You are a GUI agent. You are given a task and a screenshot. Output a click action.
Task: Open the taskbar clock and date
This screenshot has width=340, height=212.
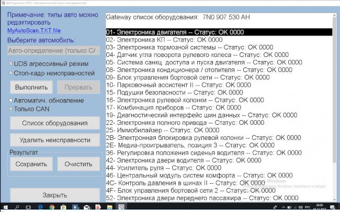(x=322, y=207)
